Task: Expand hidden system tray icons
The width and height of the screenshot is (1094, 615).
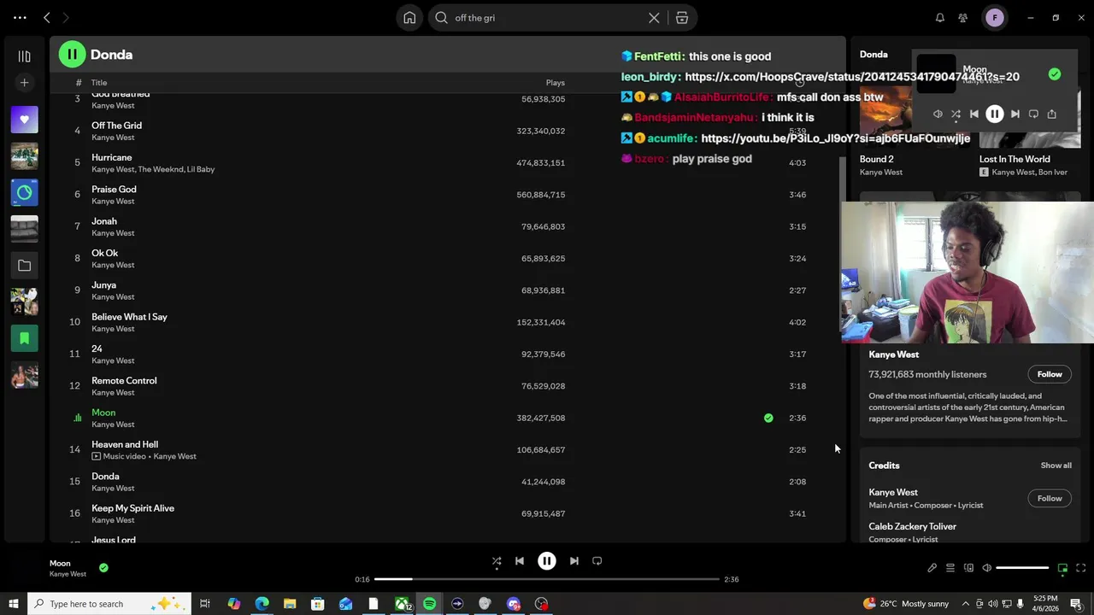Action: (966, 604)
